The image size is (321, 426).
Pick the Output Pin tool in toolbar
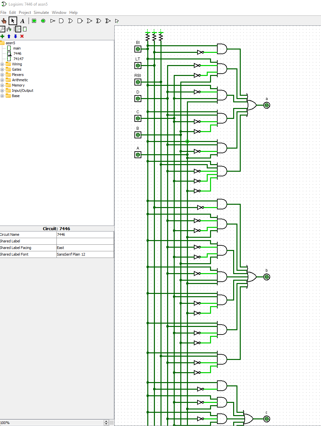(x=43, y=21)
